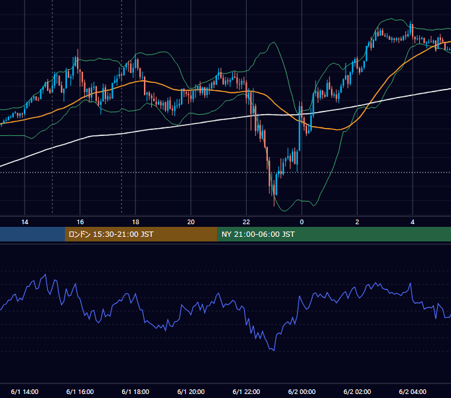Screen dimensions: 451x398
Task: Click hour label 14 on price chart axis
Action: coord(25,222)
